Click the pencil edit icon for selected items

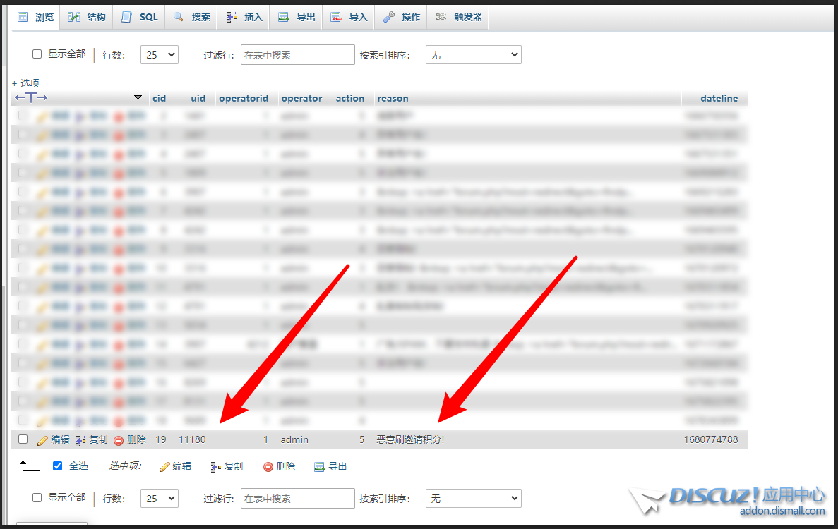(x=164, y=467)
